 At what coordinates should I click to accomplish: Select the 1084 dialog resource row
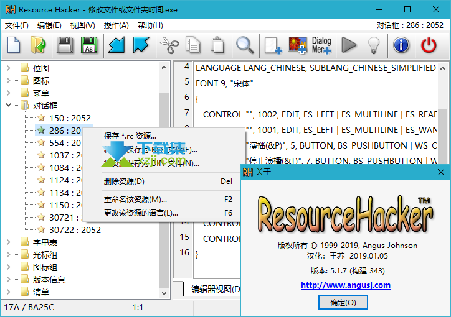click(x=66, y=168)
